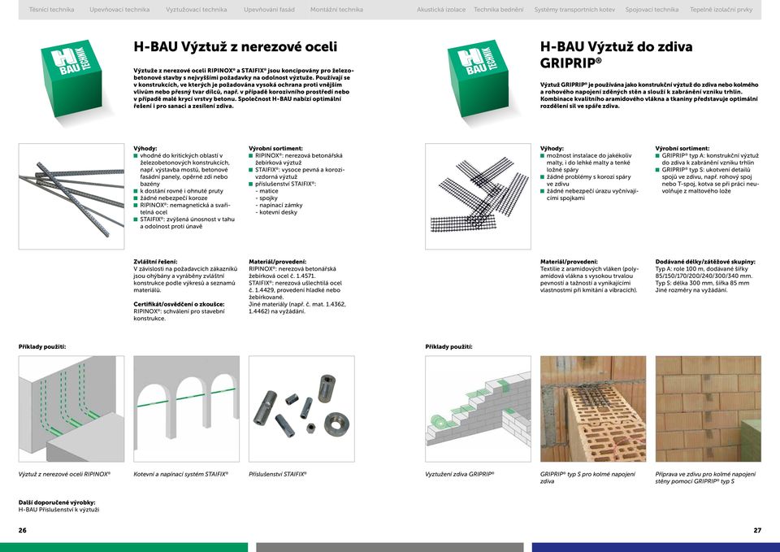Click the H-BAU Technik cube logo beside the GRIPRIP heading

point(479,78)
